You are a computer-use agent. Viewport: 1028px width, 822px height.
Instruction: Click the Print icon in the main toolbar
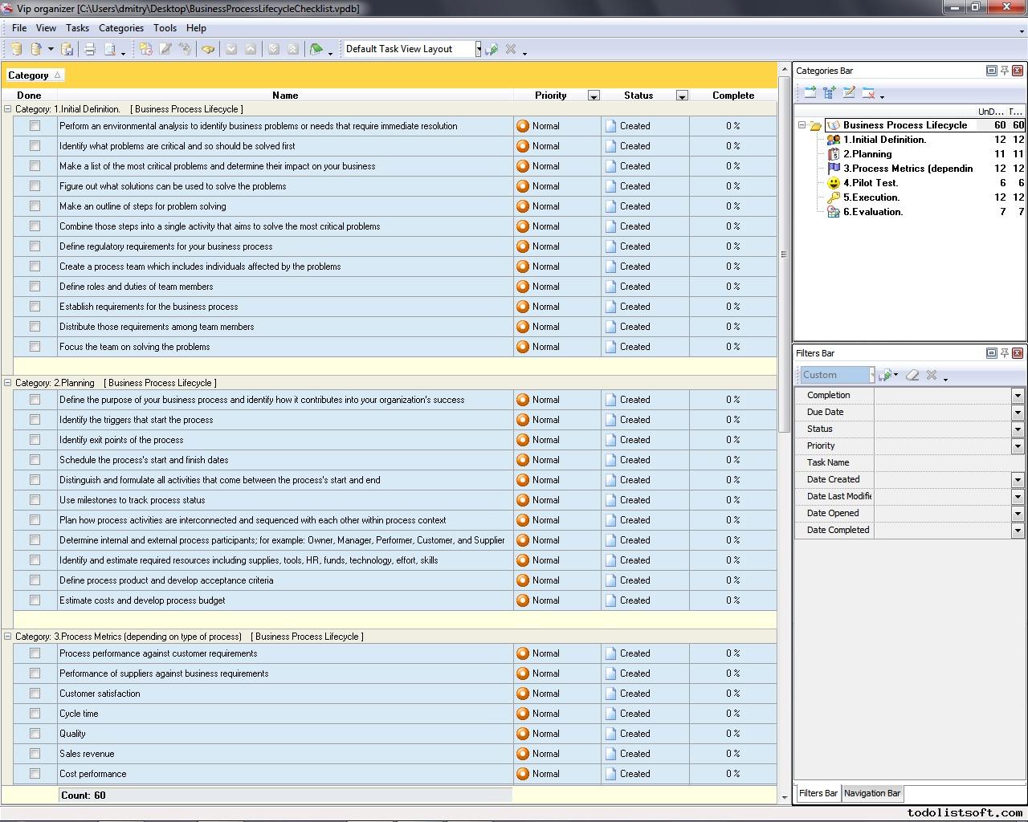coord(90,49)
